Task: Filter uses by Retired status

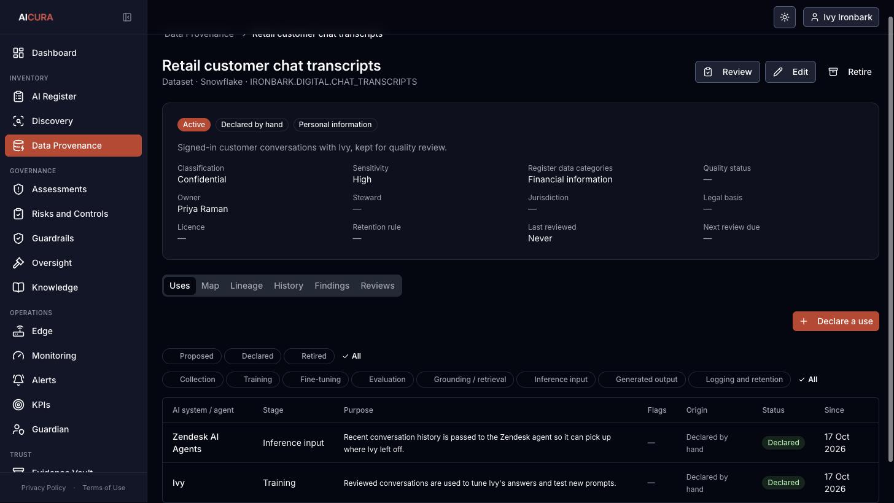Action: click(309, 356)
